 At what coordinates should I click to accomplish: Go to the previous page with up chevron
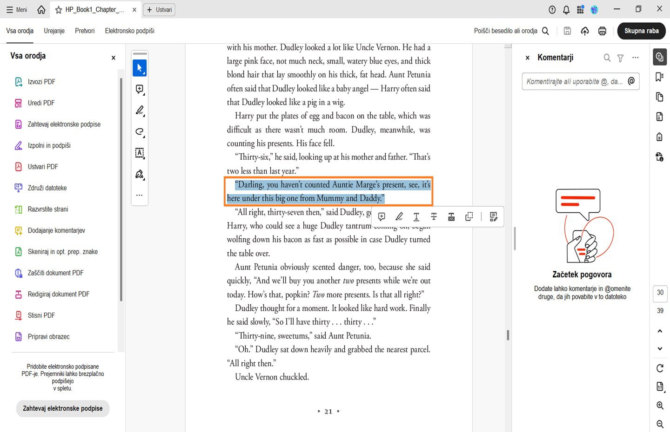pos(660,331)
